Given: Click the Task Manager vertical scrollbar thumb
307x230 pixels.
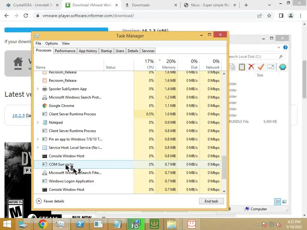Looking at the screenshot, I should [224, 167].
